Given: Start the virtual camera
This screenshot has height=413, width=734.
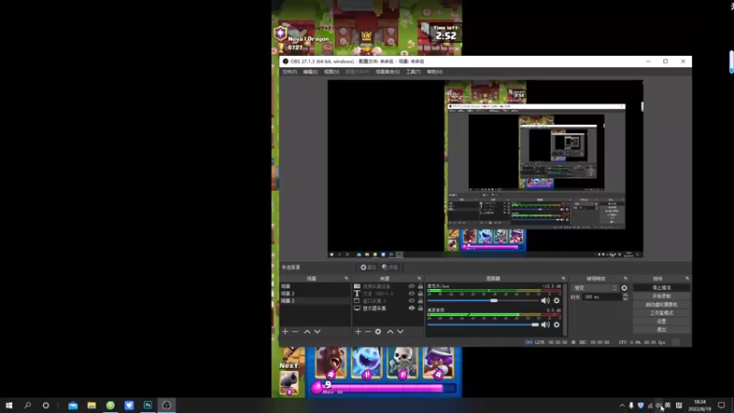Looking at the screenshot, I should (662, 305).
